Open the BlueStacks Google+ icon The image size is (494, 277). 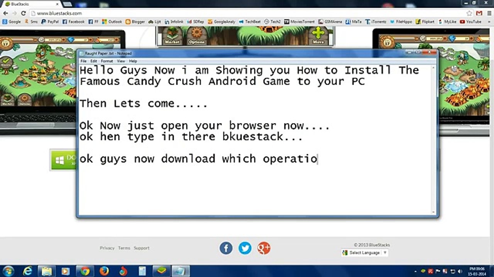(x=264, y=248)
